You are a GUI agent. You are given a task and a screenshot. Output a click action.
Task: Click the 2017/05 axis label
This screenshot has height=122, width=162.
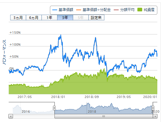point(25,97)
